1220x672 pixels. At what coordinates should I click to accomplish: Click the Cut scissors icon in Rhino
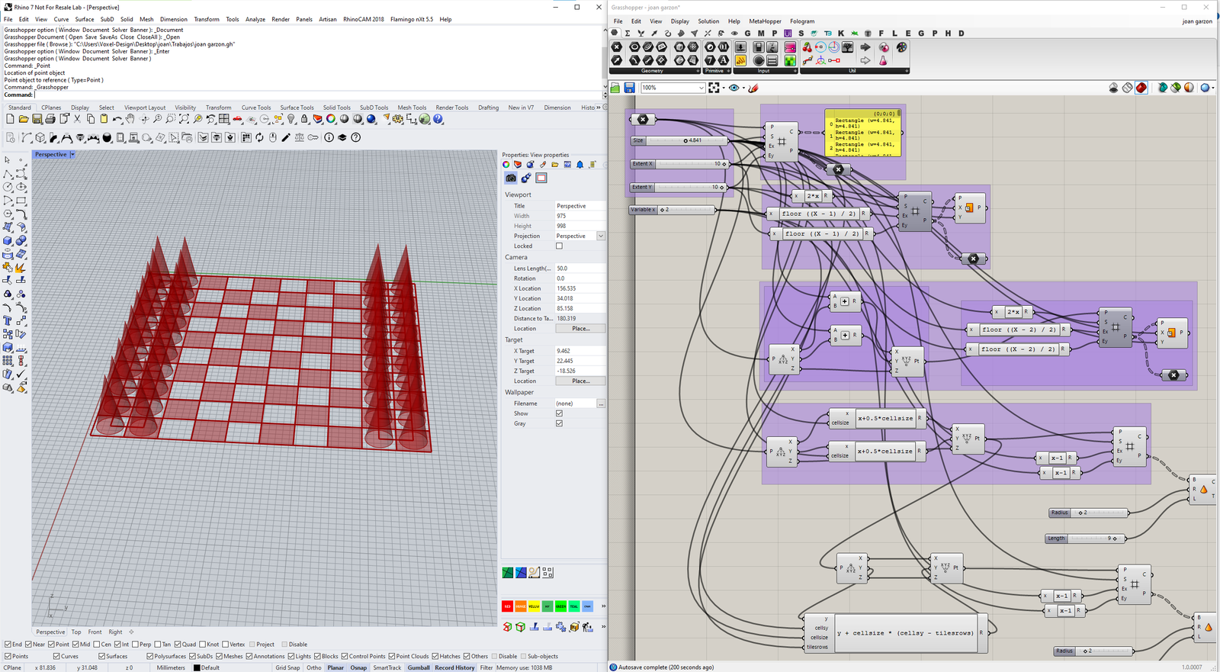[x=77, y=119]
